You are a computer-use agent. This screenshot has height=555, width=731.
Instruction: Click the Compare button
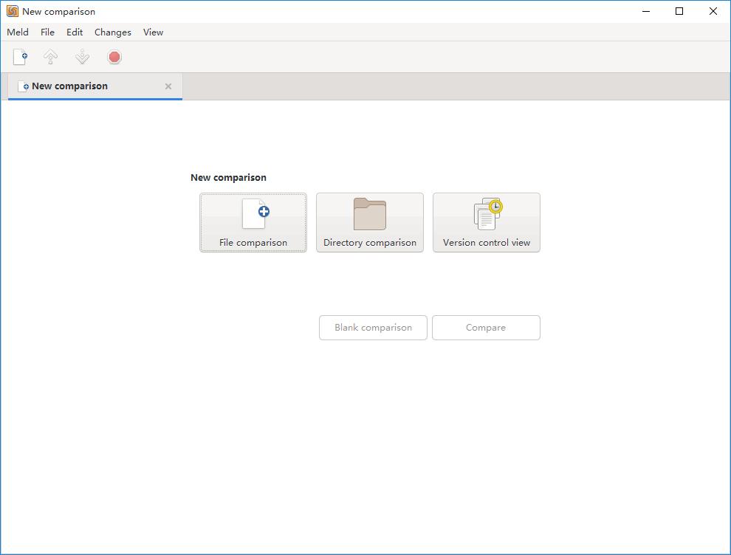(486, 328)
